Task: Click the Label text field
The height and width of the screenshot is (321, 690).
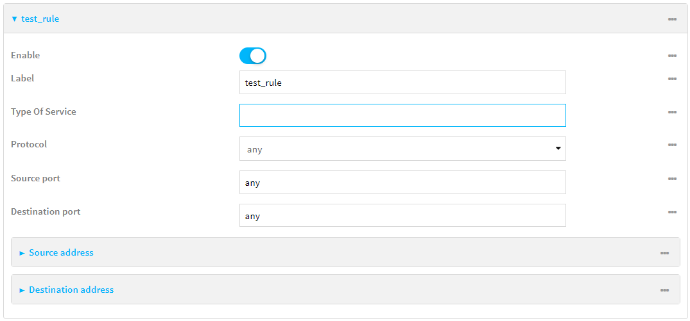Action: (x=402, y=83)
